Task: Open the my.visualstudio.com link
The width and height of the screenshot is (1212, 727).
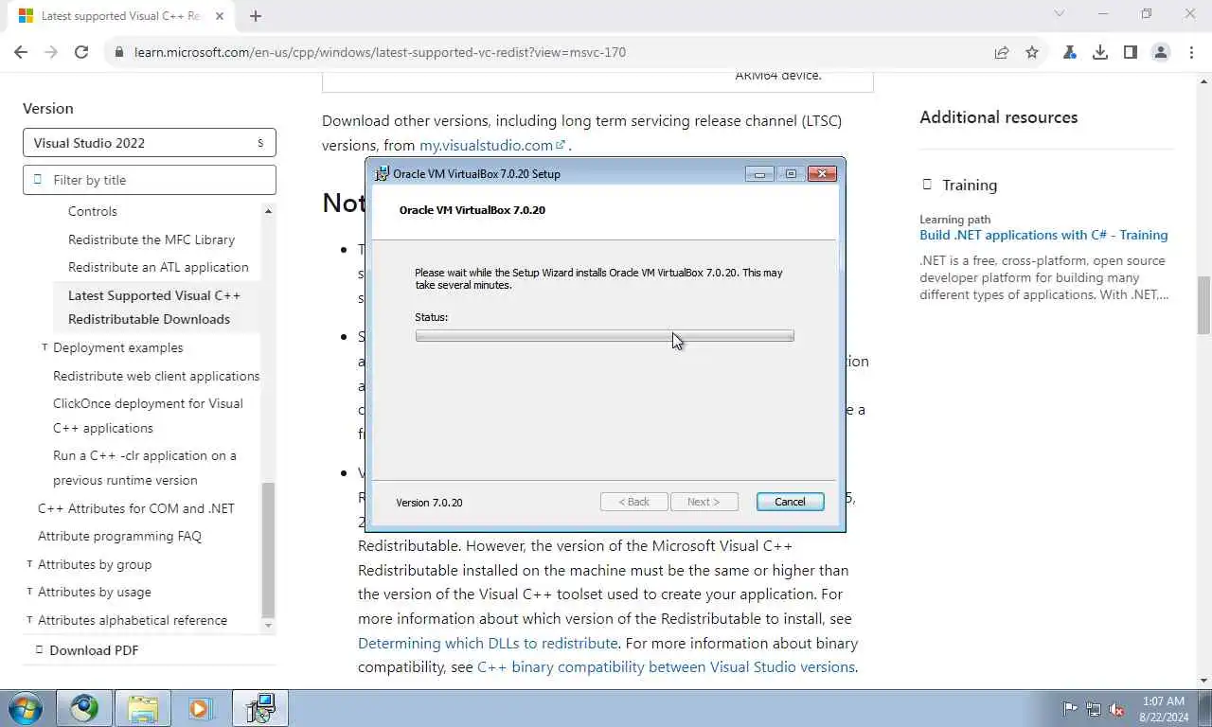Action: [x=492, y=145]
